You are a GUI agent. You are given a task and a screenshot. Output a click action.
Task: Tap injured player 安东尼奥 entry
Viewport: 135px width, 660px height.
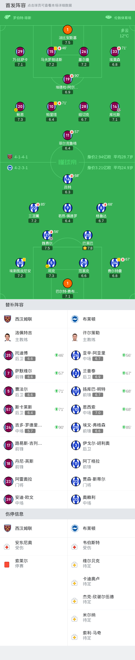pos(34,545)
